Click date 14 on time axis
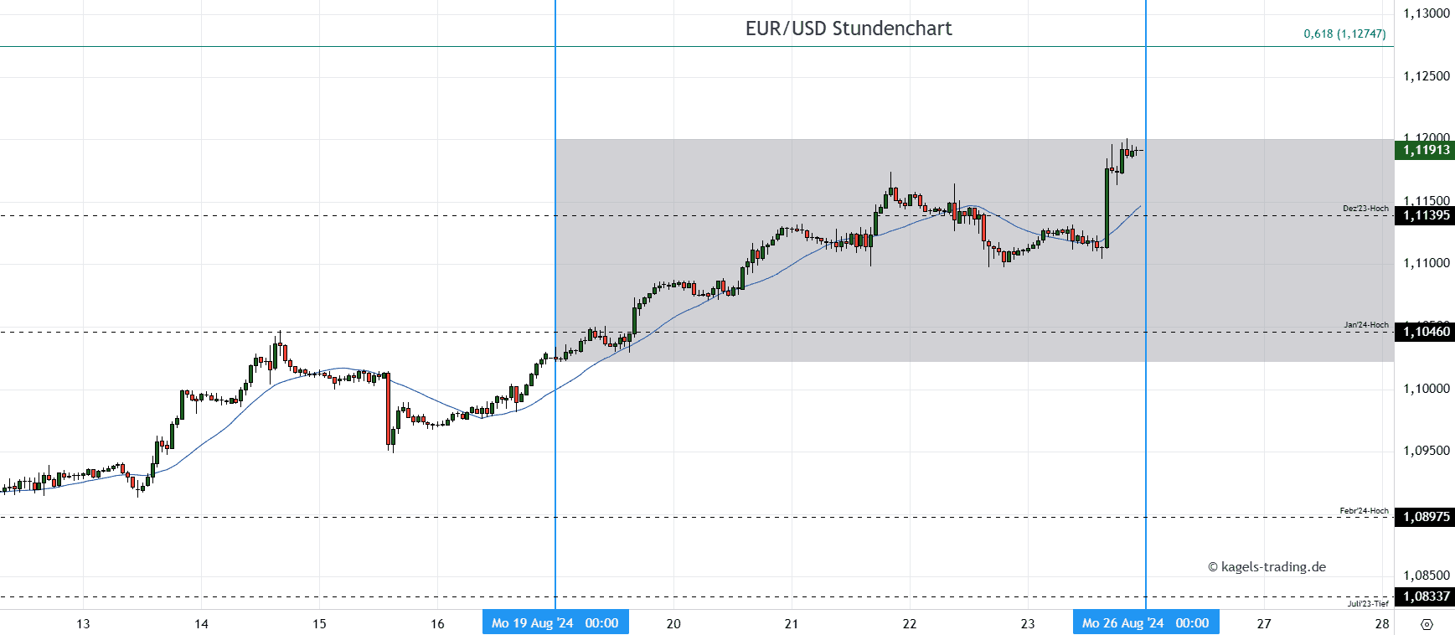Screen dimensions: 1455x635 [201, 623]
